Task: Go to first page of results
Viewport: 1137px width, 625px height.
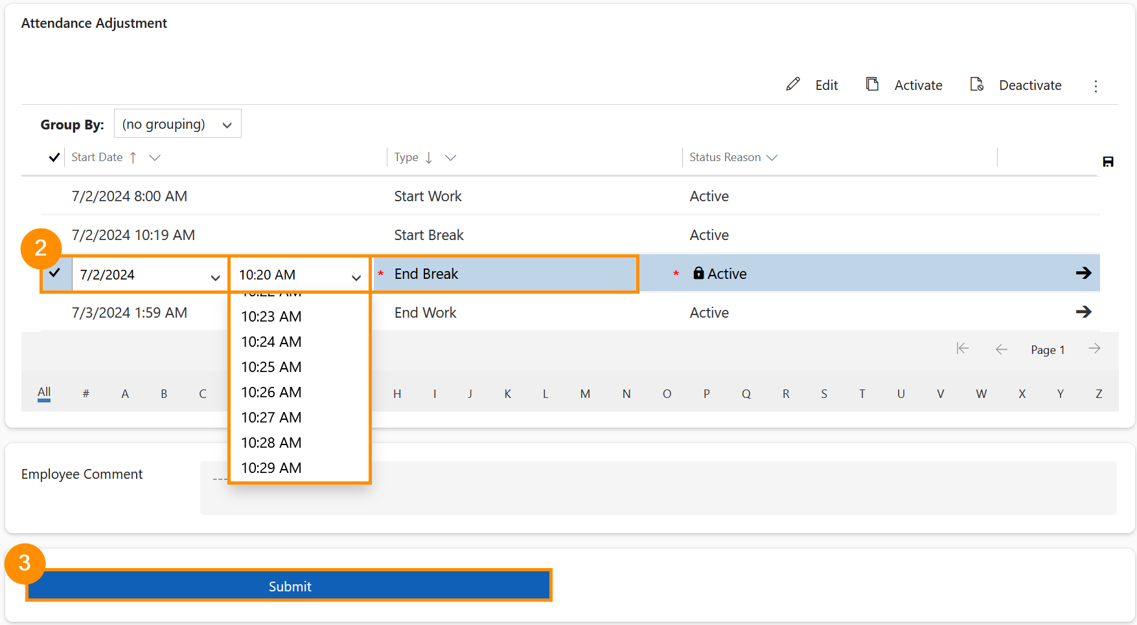Action: click(963, 349)
